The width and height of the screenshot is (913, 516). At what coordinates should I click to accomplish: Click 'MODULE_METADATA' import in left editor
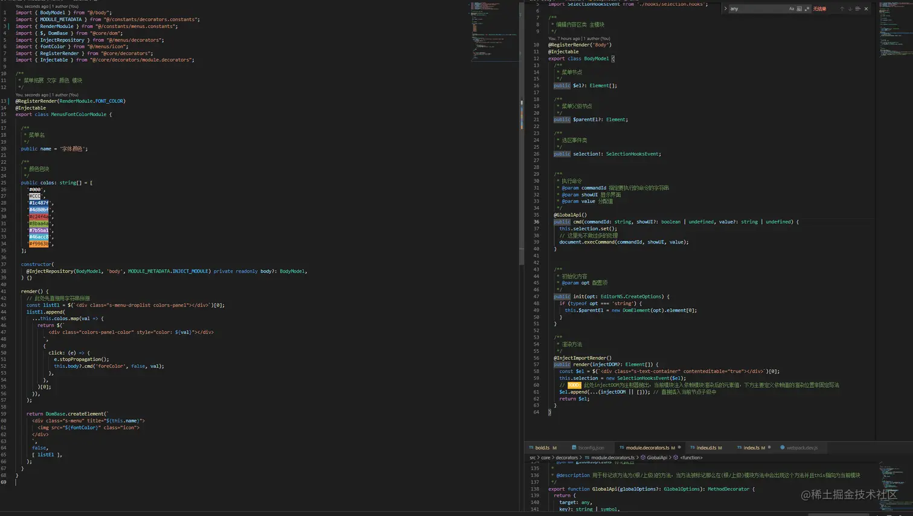tap(61, 19)
